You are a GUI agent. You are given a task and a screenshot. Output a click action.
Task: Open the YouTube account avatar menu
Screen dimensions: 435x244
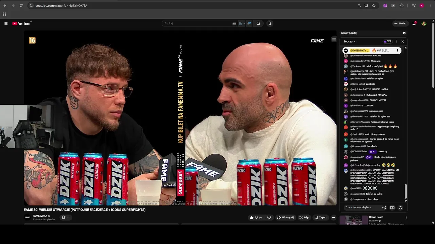pos(424,23)
